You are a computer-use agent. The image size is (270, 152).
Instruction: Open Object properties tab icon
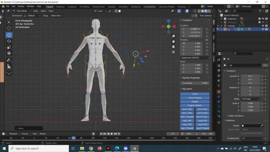(x=219, y=92)
